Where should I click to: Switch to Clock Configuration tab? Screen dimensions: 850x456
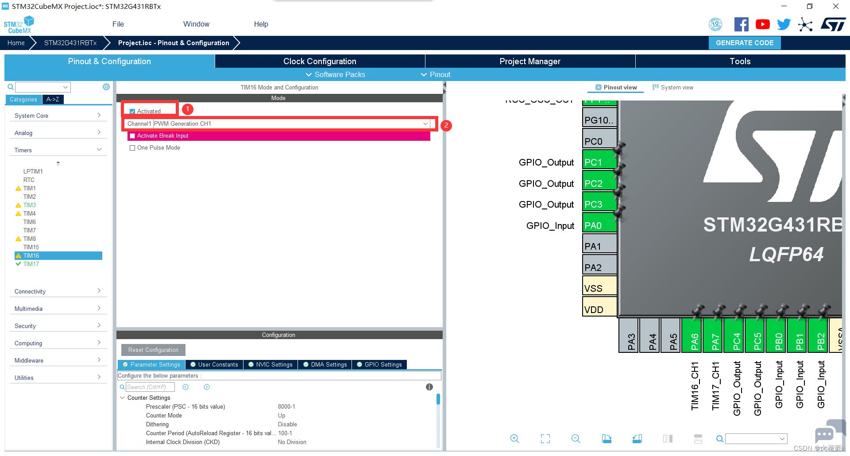(320, 61)
